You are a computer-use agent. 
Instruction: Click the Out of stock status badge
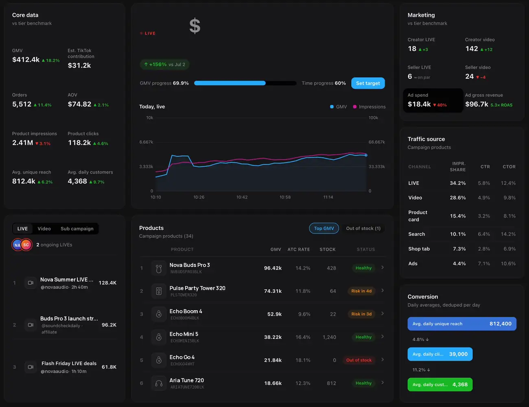click(x=359, y=360)
